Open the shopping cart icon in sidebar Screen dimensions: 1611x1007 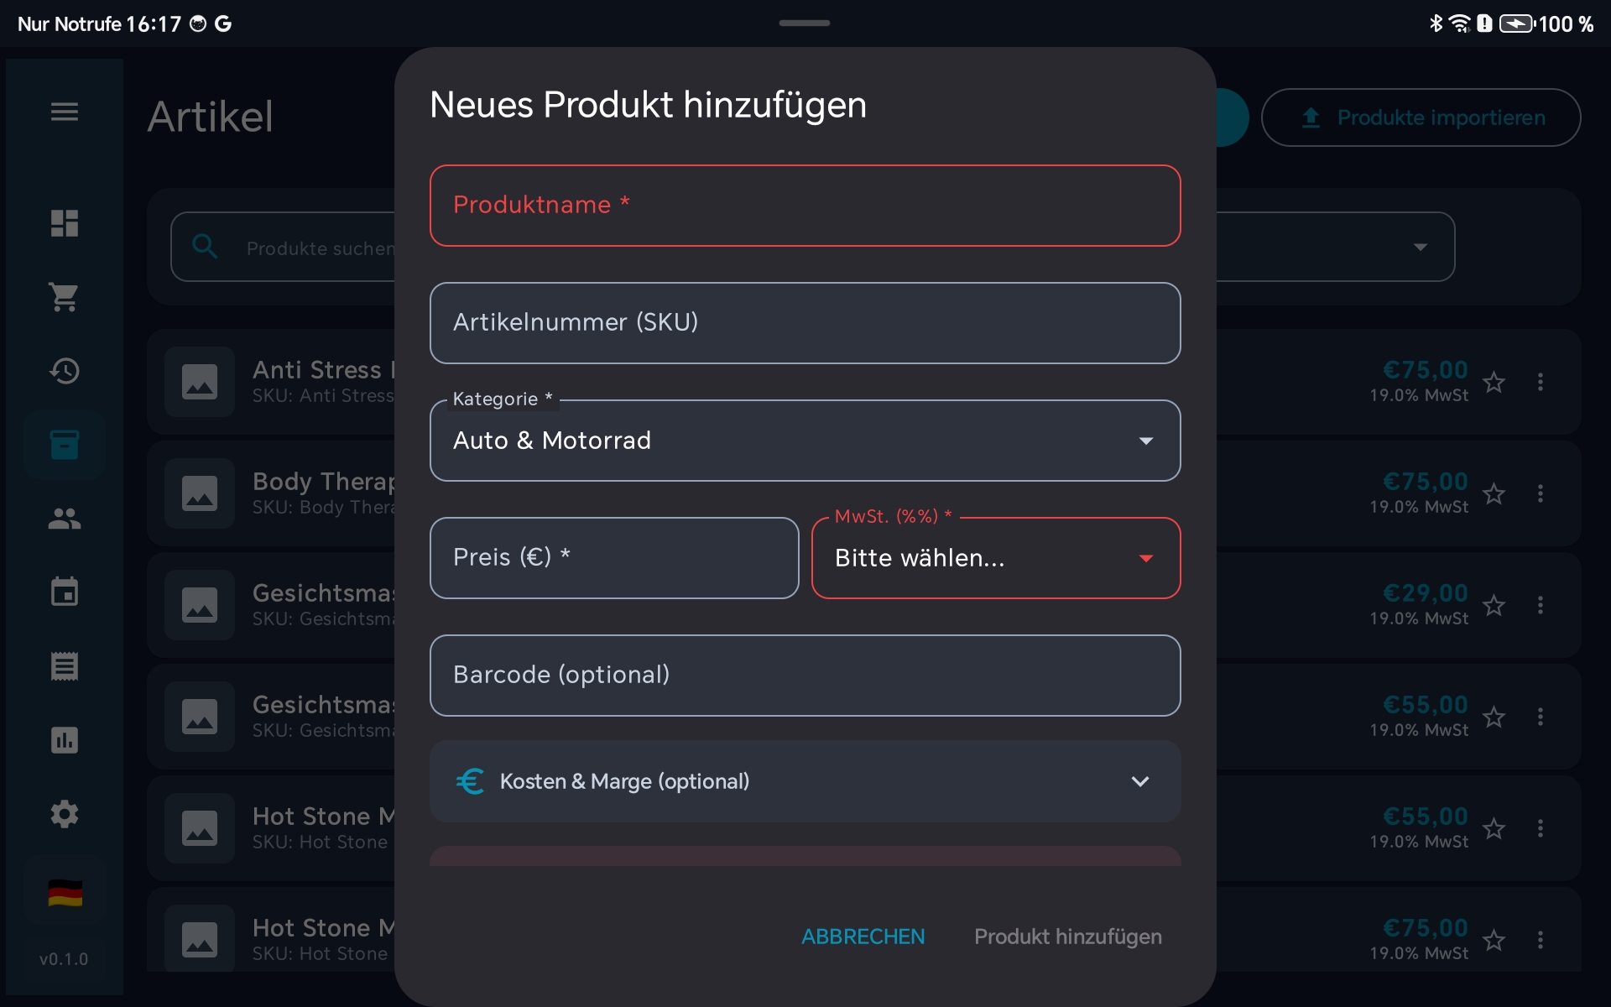[x=65, y=297]
